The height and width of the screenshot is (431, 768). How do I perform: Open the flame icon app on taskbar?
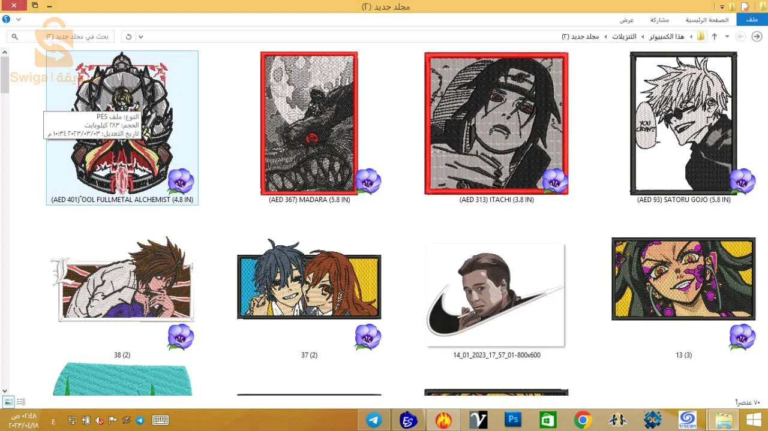(x=443, y=420)
